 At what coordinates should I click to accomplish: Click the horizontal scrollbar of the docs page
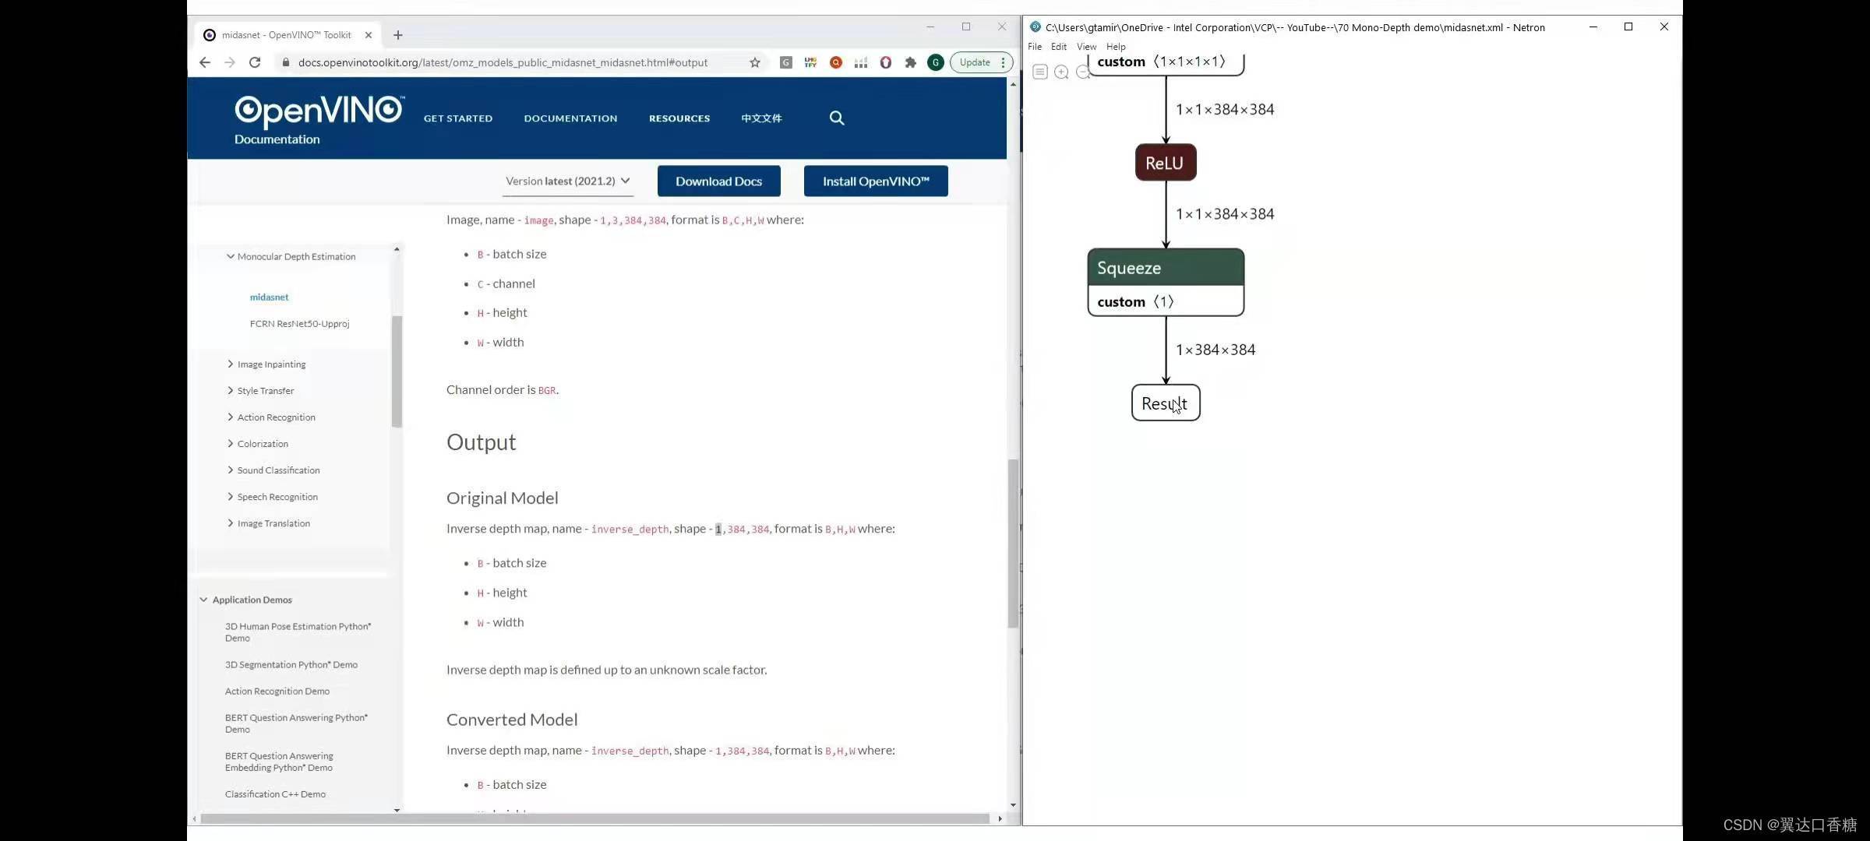(x=595, y=818)
